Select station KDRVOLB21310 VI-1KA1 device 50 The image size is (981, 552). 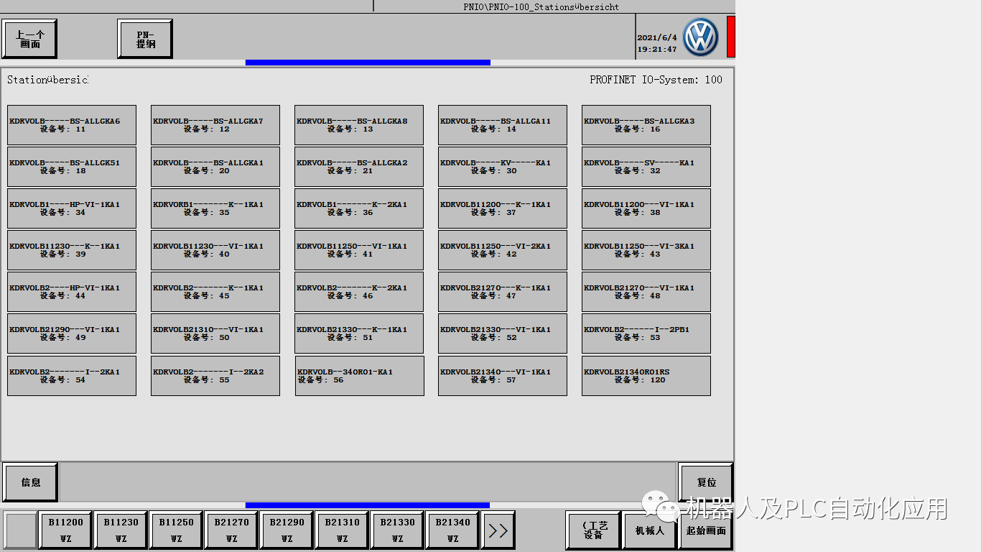pos(215,333)
